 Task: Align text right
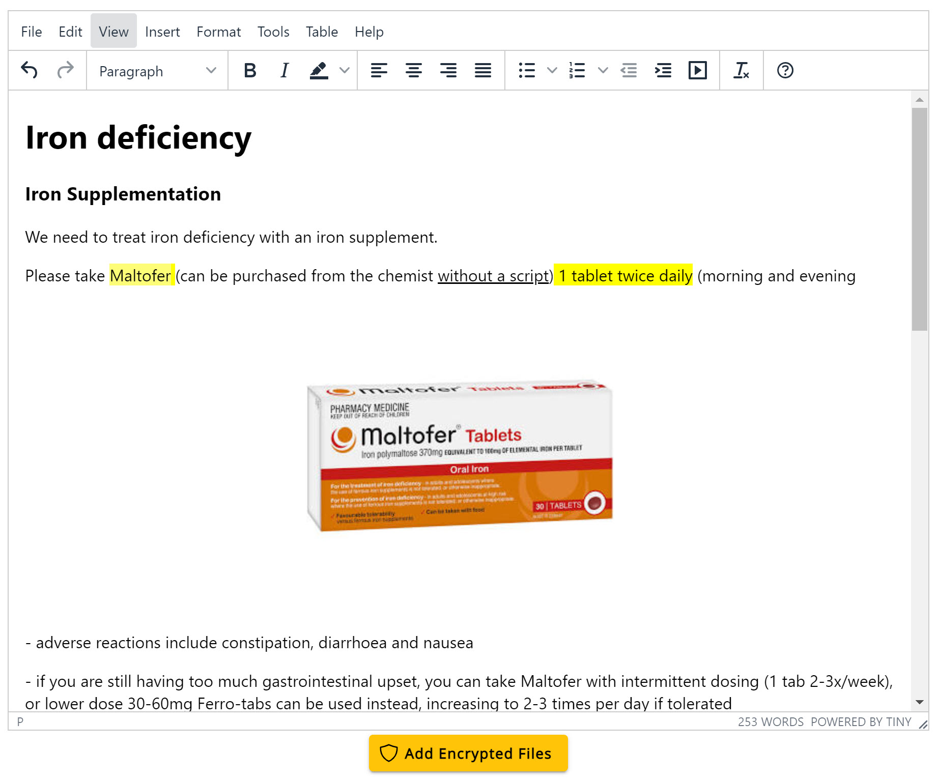(448, 70)
